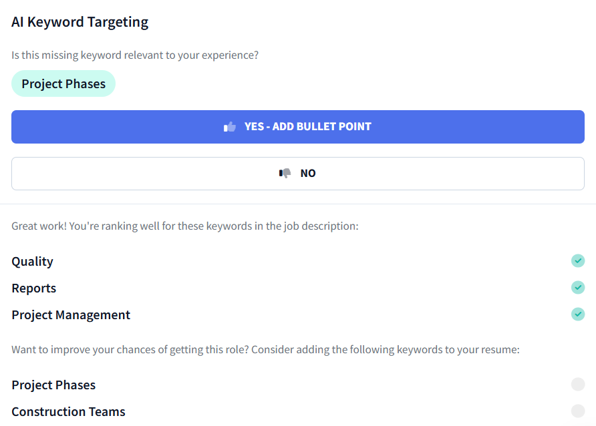The height and width of the screenshot is (426, 596).
Task: Open the AI Keyword Targeting section header
Action: pyautogui.click(x=80, y=21)
